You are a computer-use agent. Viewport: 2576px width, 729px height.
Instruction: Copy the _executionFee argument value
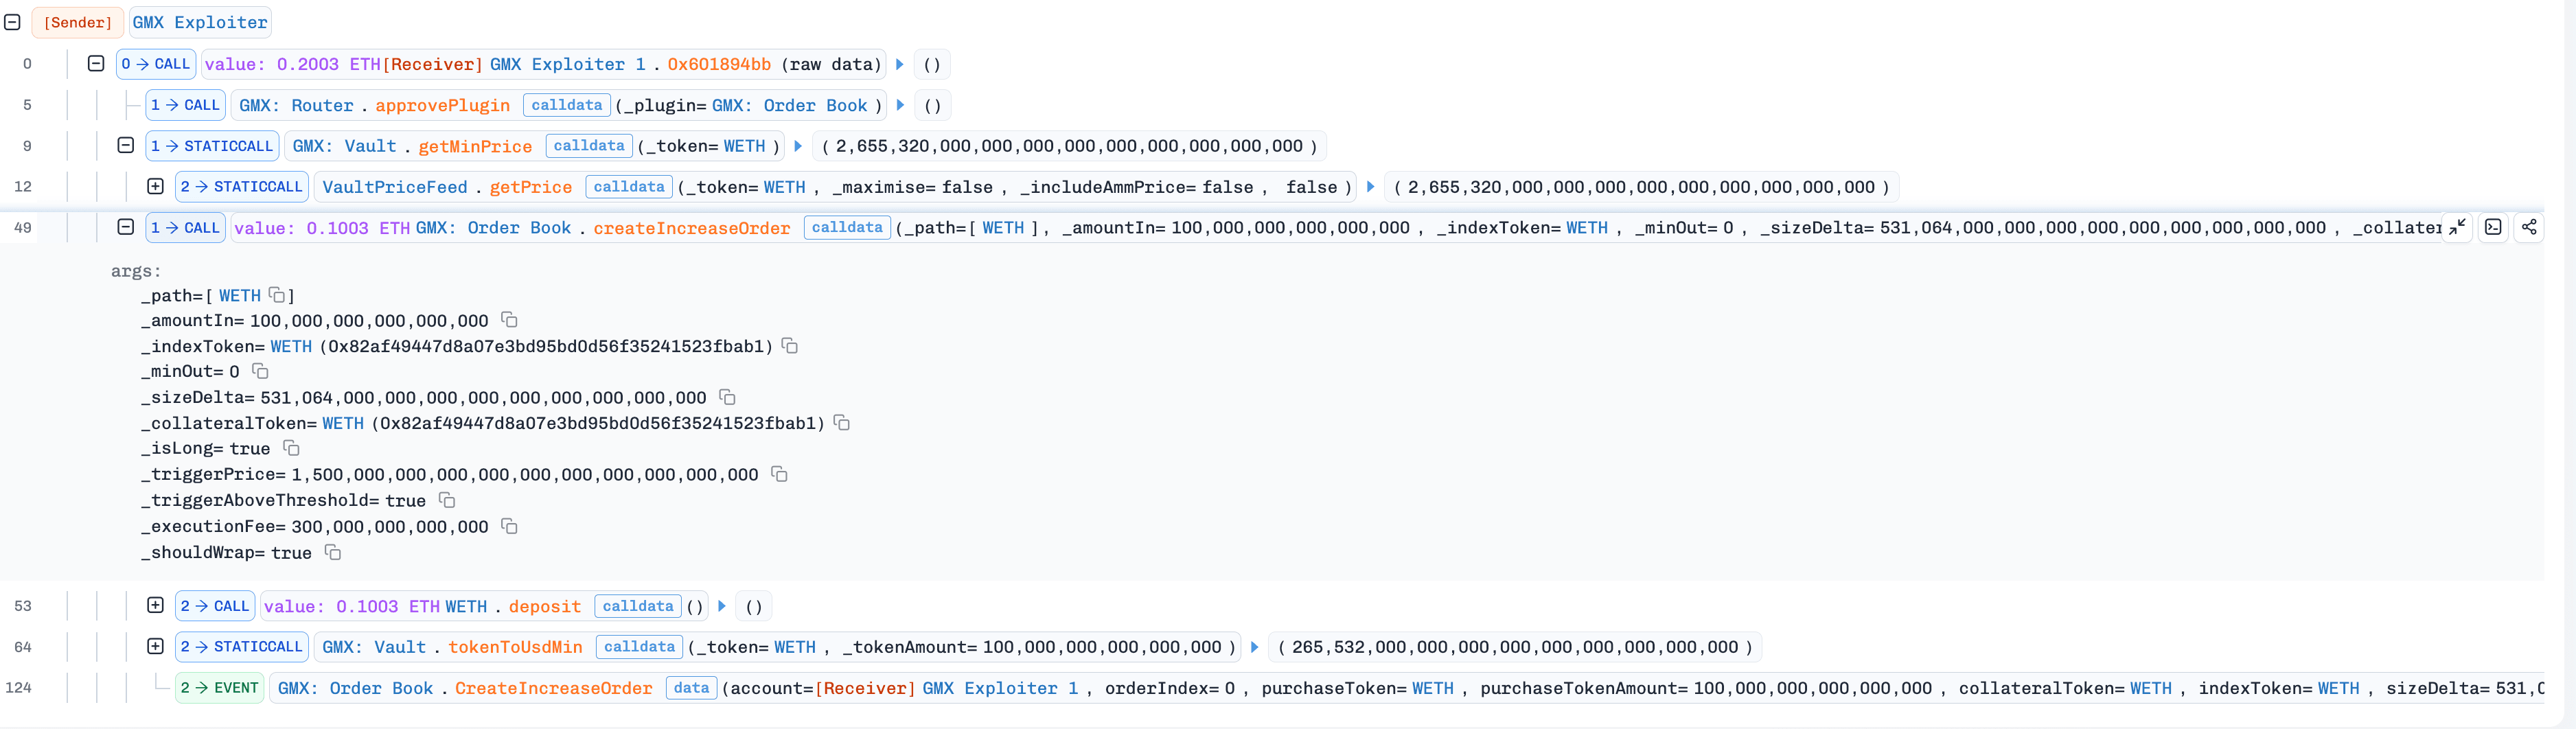tap(509, 526)
